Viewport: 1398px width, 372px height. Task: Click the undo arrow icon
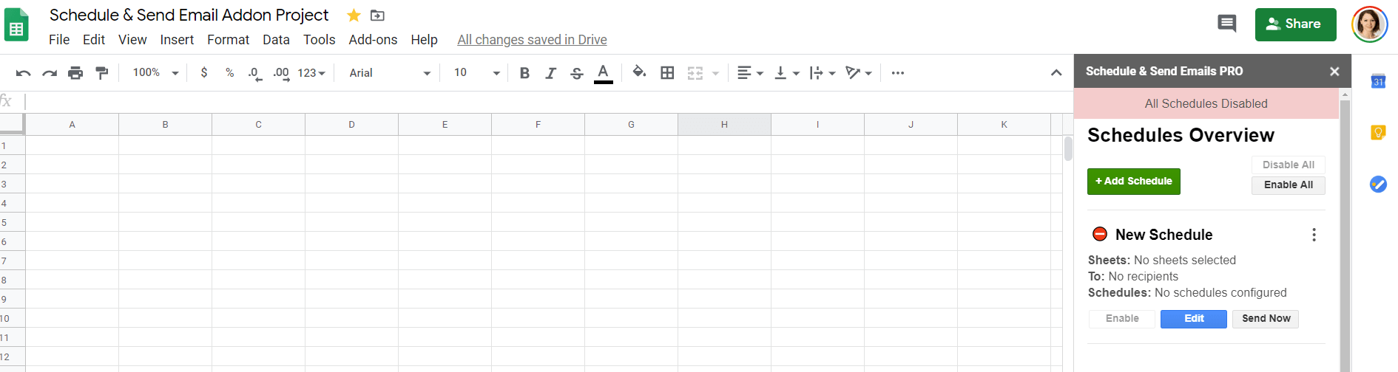23,73
